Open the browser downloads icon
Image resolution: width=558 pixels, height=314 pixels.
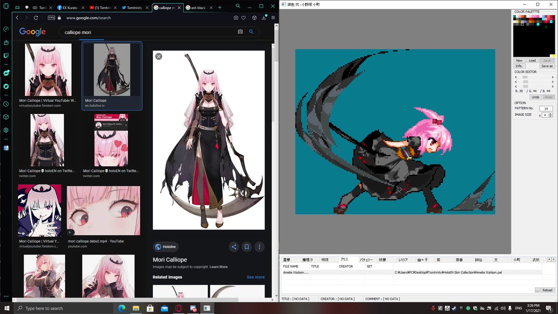click(265, 18)
